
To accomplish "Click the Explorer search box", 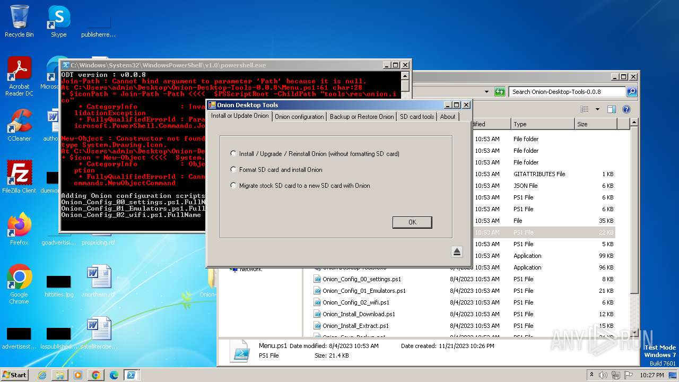I will click(568, 92).
